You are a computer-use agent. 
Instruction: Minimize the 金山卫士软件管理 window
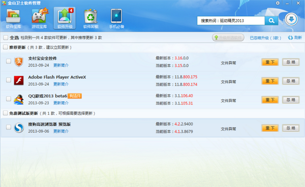pyautogui.click(x=287, y=3)
